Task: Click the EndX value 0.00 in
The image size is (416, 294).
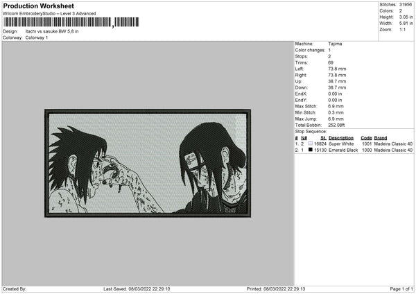Action: point(335,94)
